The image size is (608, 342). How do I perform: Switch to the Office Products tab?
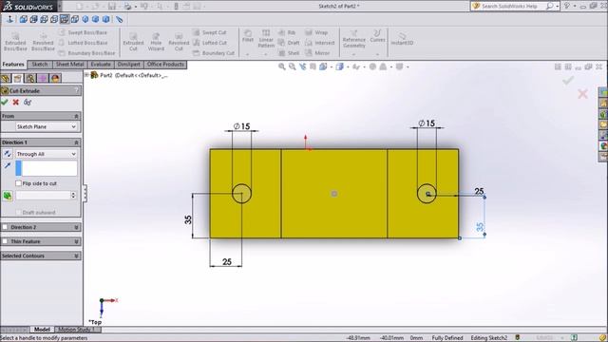165,65
